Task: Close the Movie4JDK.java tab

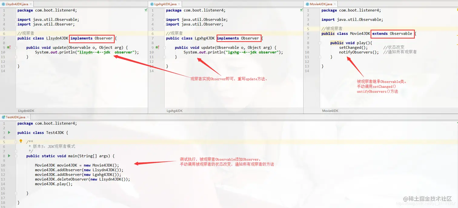Action: click(335, 4)
